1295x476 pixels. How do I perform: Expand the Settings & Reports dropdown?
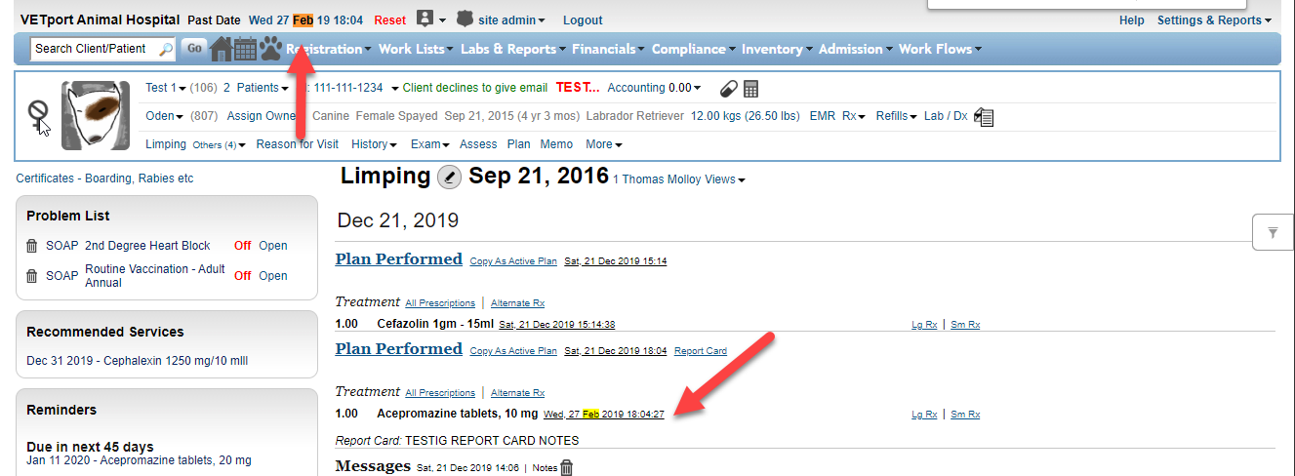[1215, 20]
